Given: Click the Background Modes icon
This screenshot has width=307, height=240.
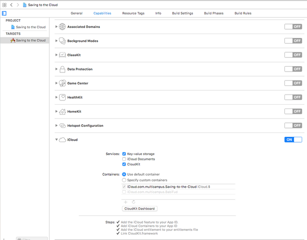Looking at the screenshot, I should click(62, 41).
